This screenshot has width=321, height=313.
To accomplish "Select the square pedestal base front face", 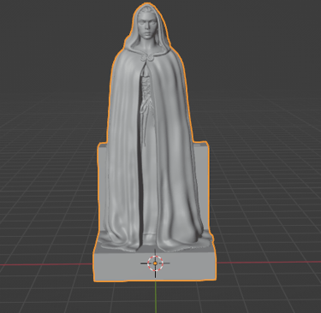I will click(155, 265).
